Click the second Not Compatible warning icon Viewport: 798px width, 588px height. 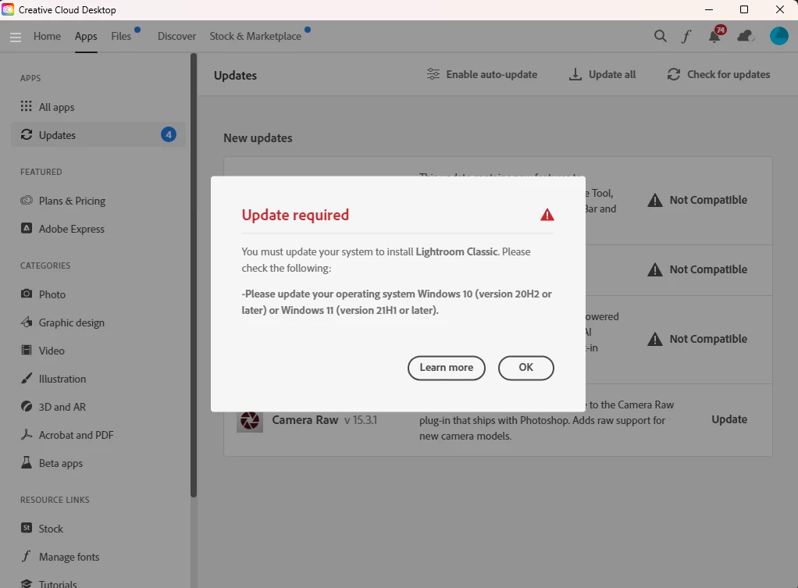tap(655, 269)
